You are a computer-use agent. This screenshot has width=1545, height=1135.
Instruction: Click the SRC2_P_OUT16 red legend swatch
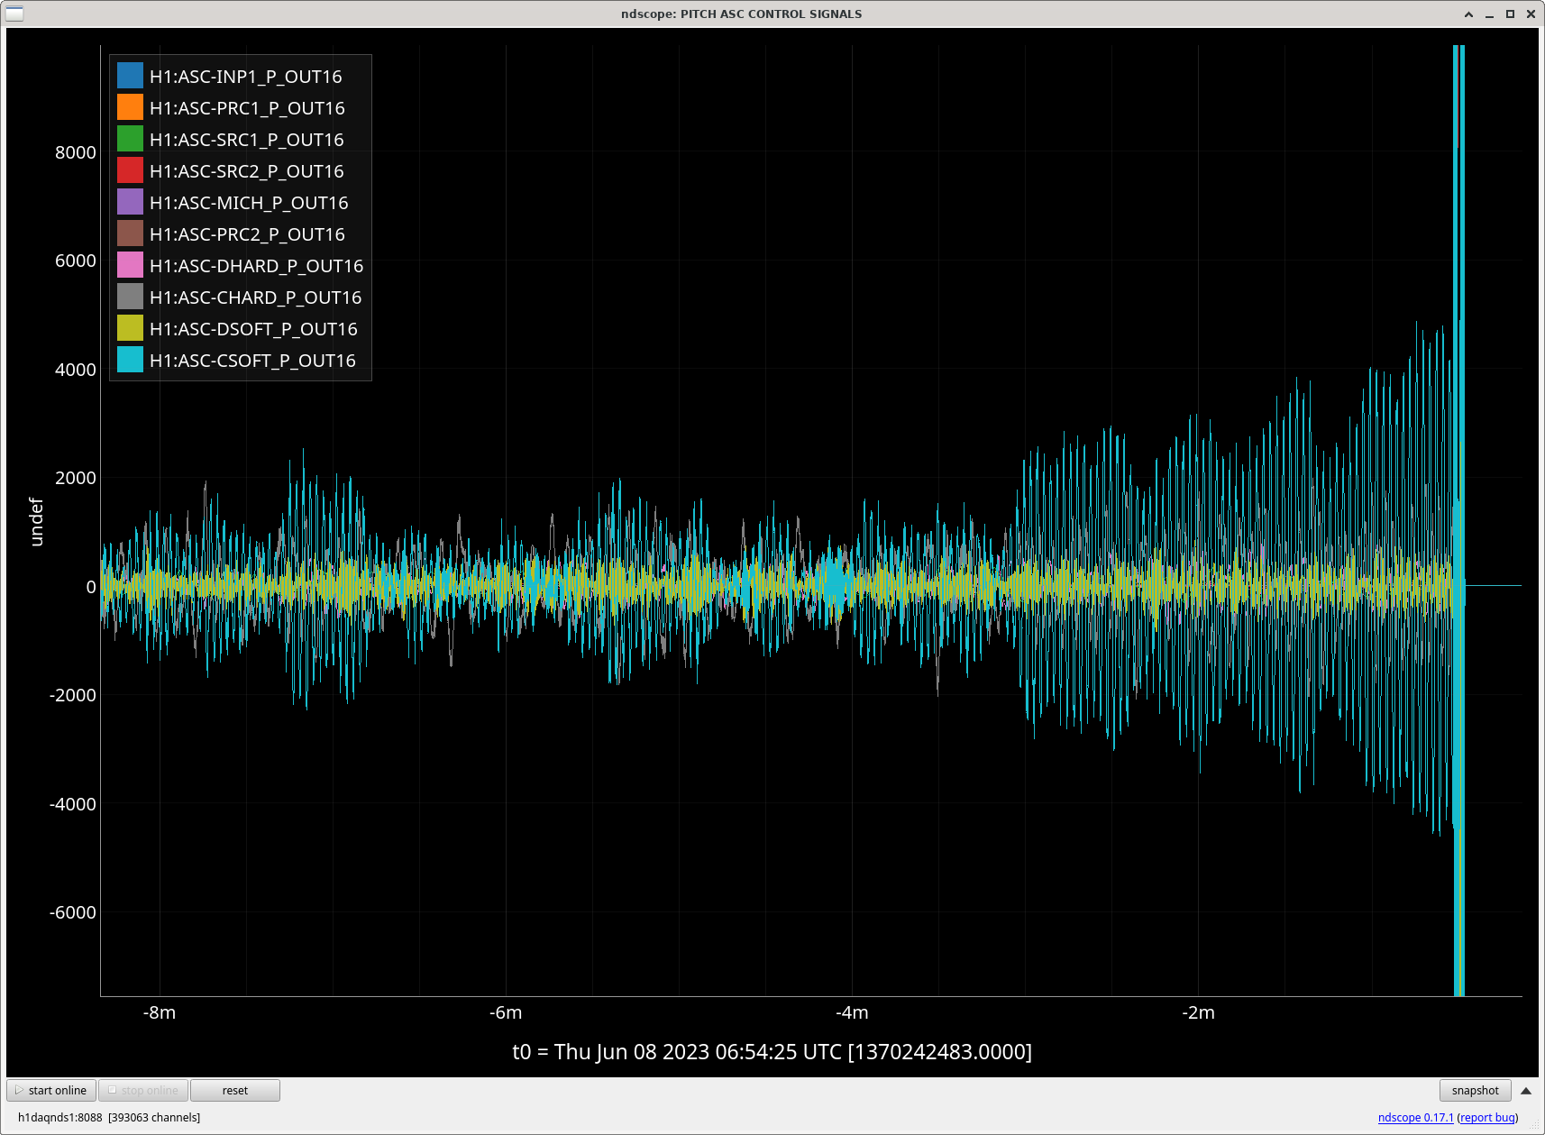point(130,170)
